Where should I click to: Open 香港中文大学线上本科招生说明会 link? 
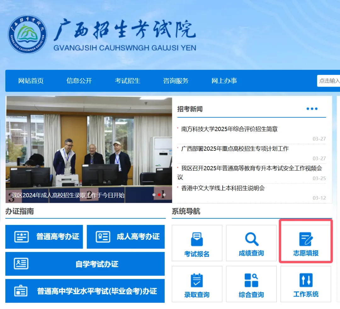(223, 188)
